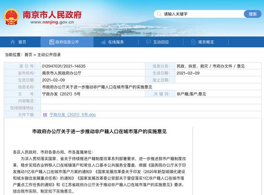Click the thumbs-up icon beside 在线服务

point(103,42)
